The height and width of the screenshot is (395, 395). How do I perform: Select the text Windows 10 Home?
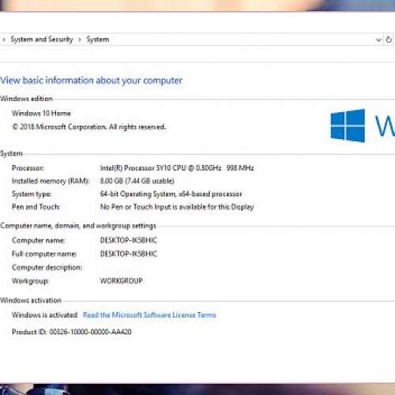click(41, 113)
